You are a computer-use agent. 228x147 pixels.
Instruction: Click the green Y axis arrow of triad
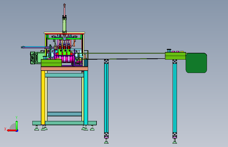17,125
